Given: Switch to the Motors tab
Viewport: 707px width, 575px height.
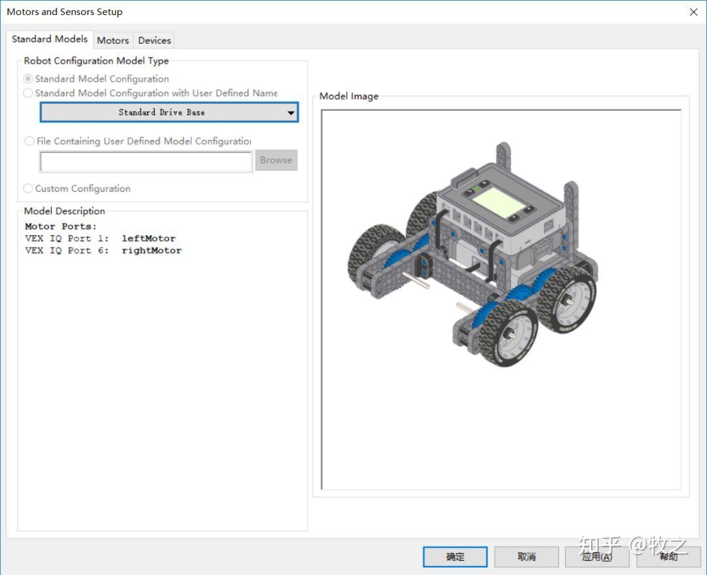Looking at the screenshot, I should (113, 41).
